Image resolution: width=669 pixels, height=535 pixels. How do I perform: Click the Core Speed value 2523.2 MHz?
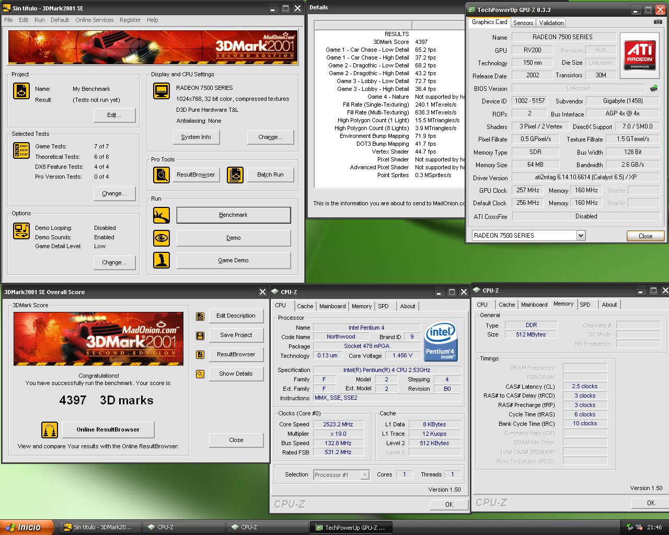tap(339, 425)
